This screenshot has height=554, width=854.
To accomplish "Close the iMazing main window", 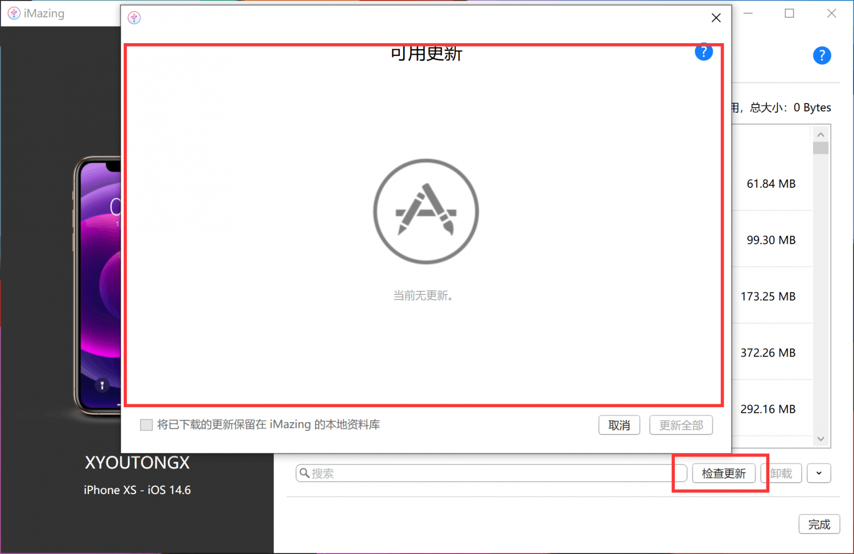I will click(x=831, y=13).
